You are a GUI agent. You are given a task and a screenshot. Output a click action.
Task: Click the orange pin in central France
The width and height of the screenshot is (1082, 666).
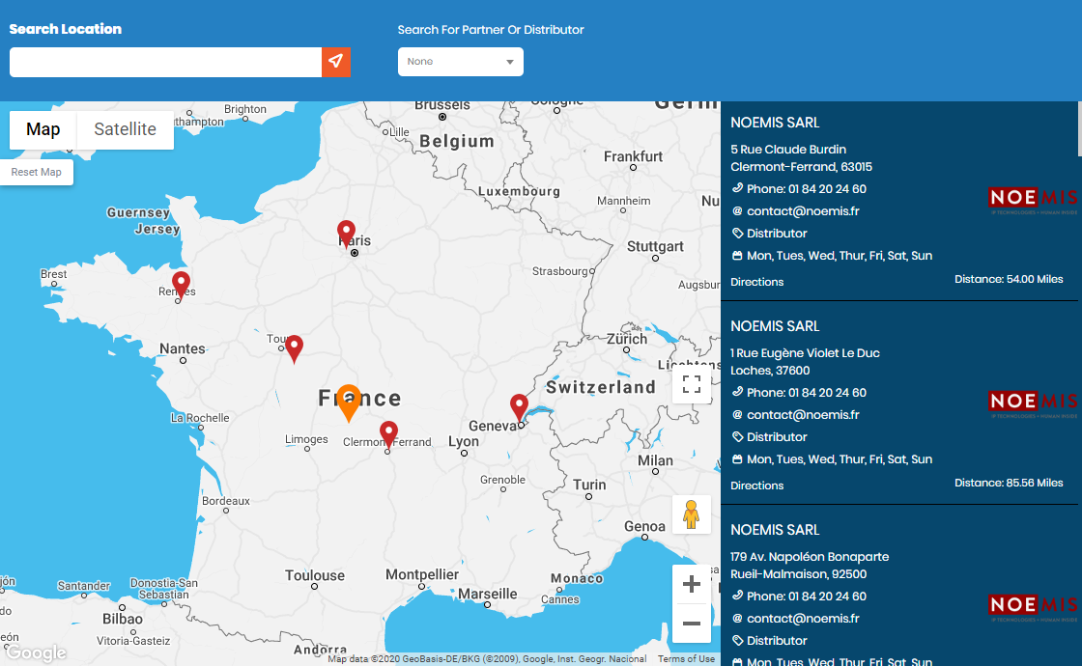coord(349,403)
